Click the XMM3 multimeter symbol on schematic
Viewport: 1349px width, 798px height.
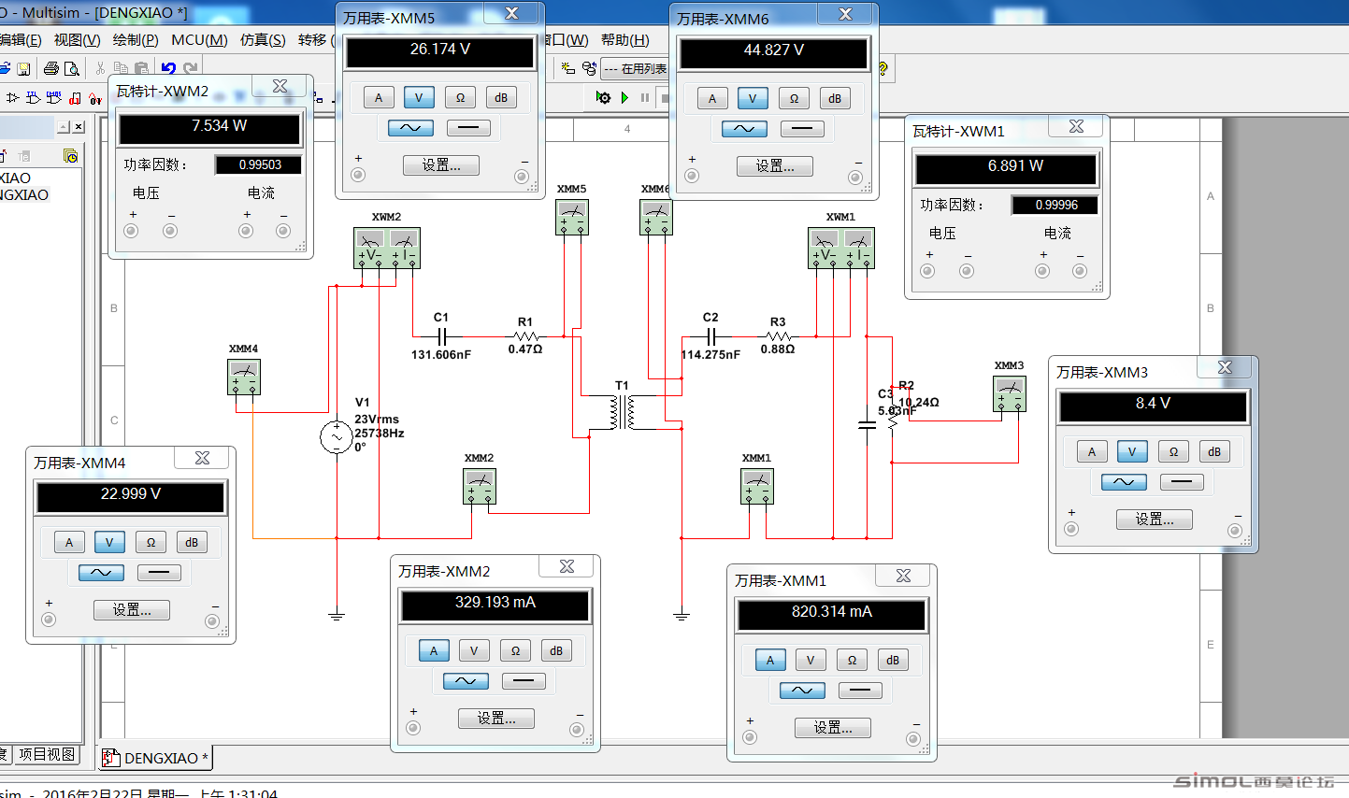coord(1010,393)
